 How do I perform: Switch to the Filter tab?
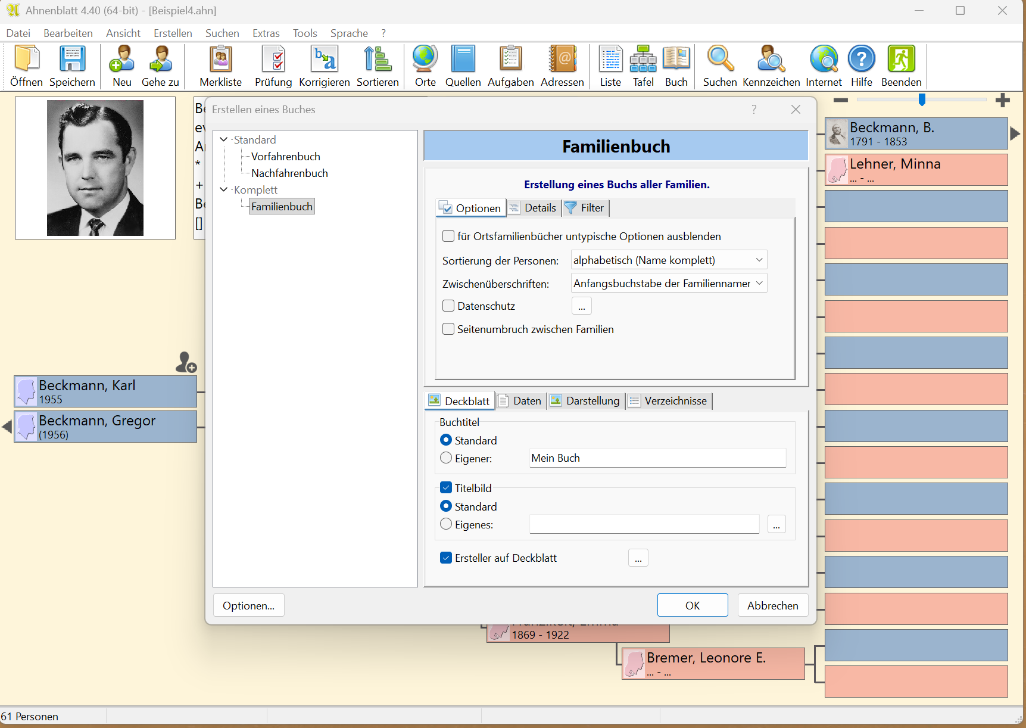click(585, 208)
